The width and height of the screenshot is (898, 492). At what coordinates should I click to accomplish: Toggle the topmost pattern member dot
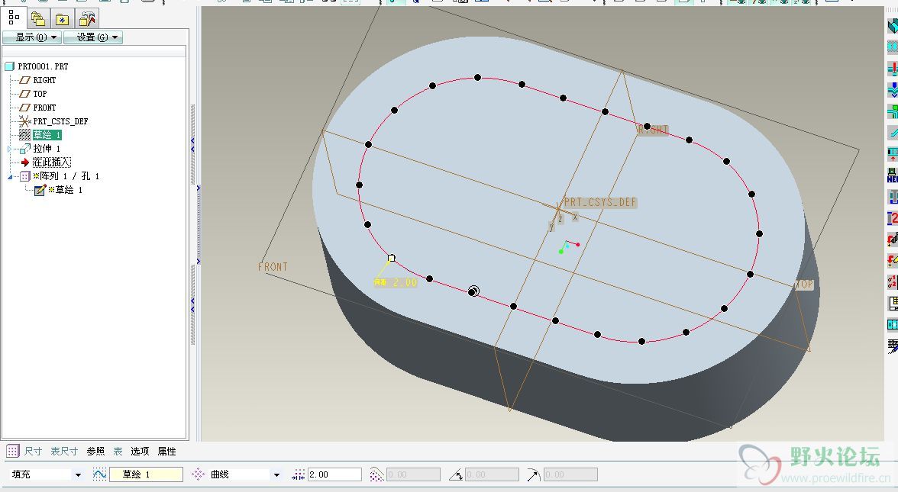click(x=478, y=77)
